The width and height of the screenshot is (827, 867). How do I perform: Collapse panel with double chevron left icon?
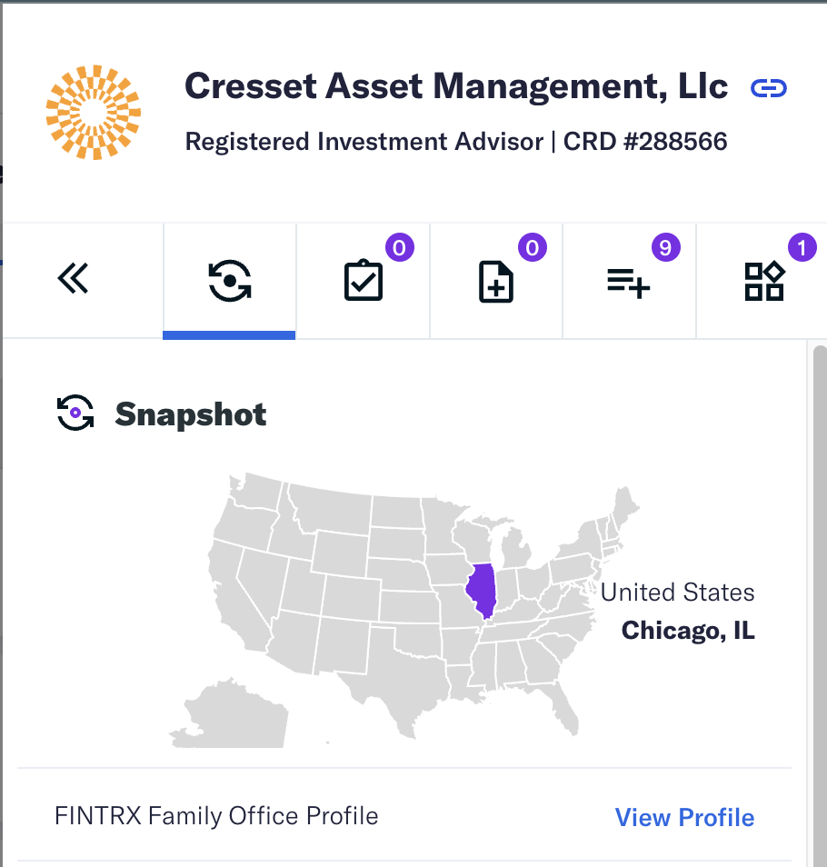(73, 278)
